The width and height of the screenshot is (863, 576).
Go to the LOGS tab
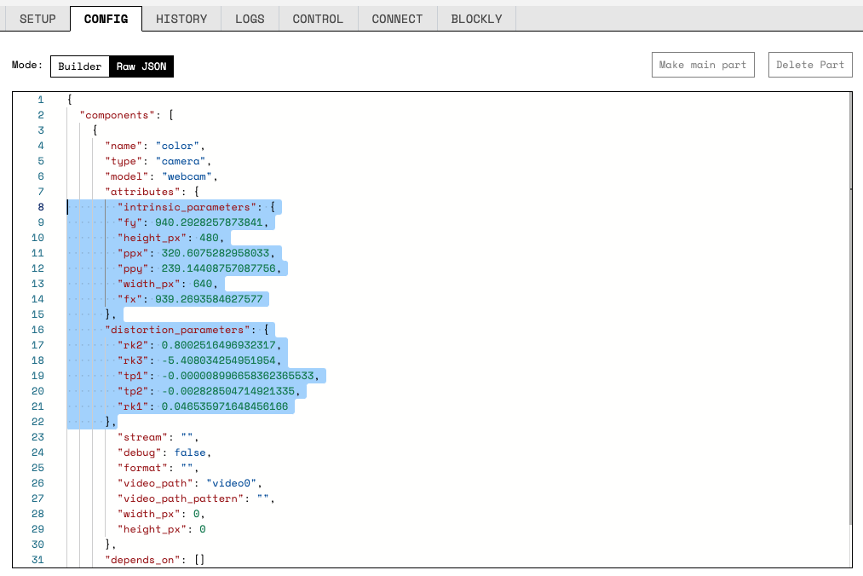pos(250,19)
